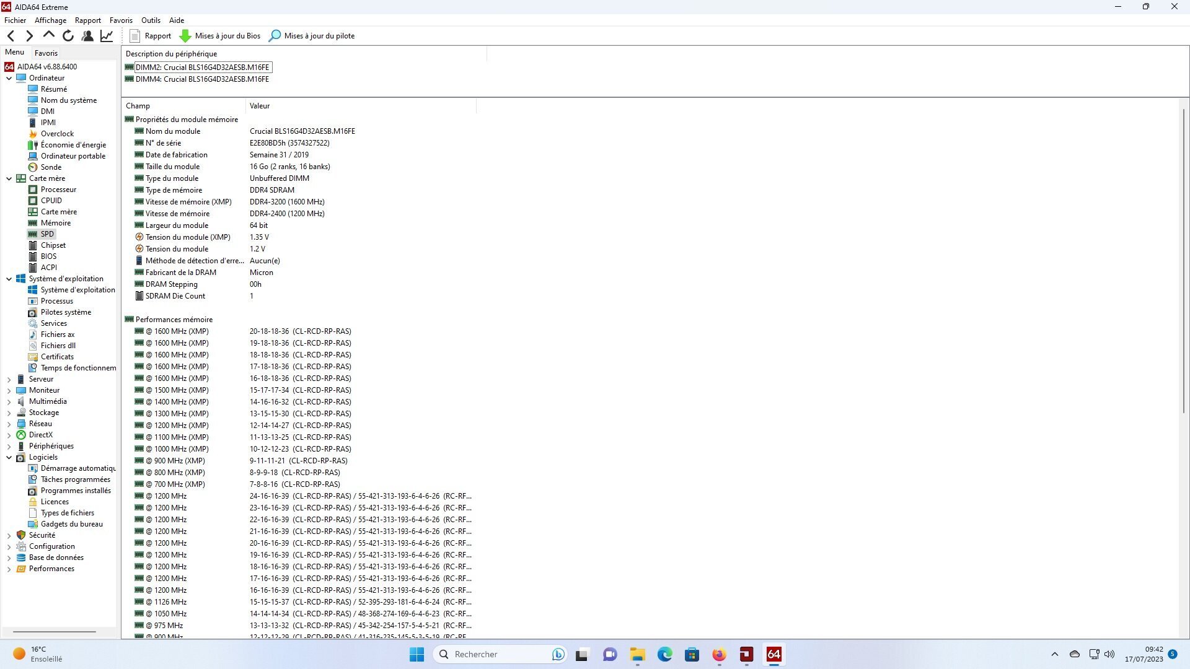Image resolution: width=1190 pixels, height=669 pixels.
Task: Click the vertical scrollbar of details list
Action: point(1183,260)
